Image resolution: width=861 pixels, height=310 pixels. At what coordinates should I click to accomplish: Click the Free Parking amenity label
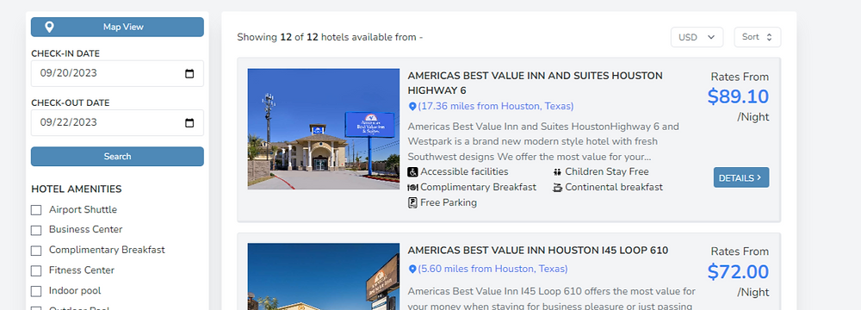(449, 203)
